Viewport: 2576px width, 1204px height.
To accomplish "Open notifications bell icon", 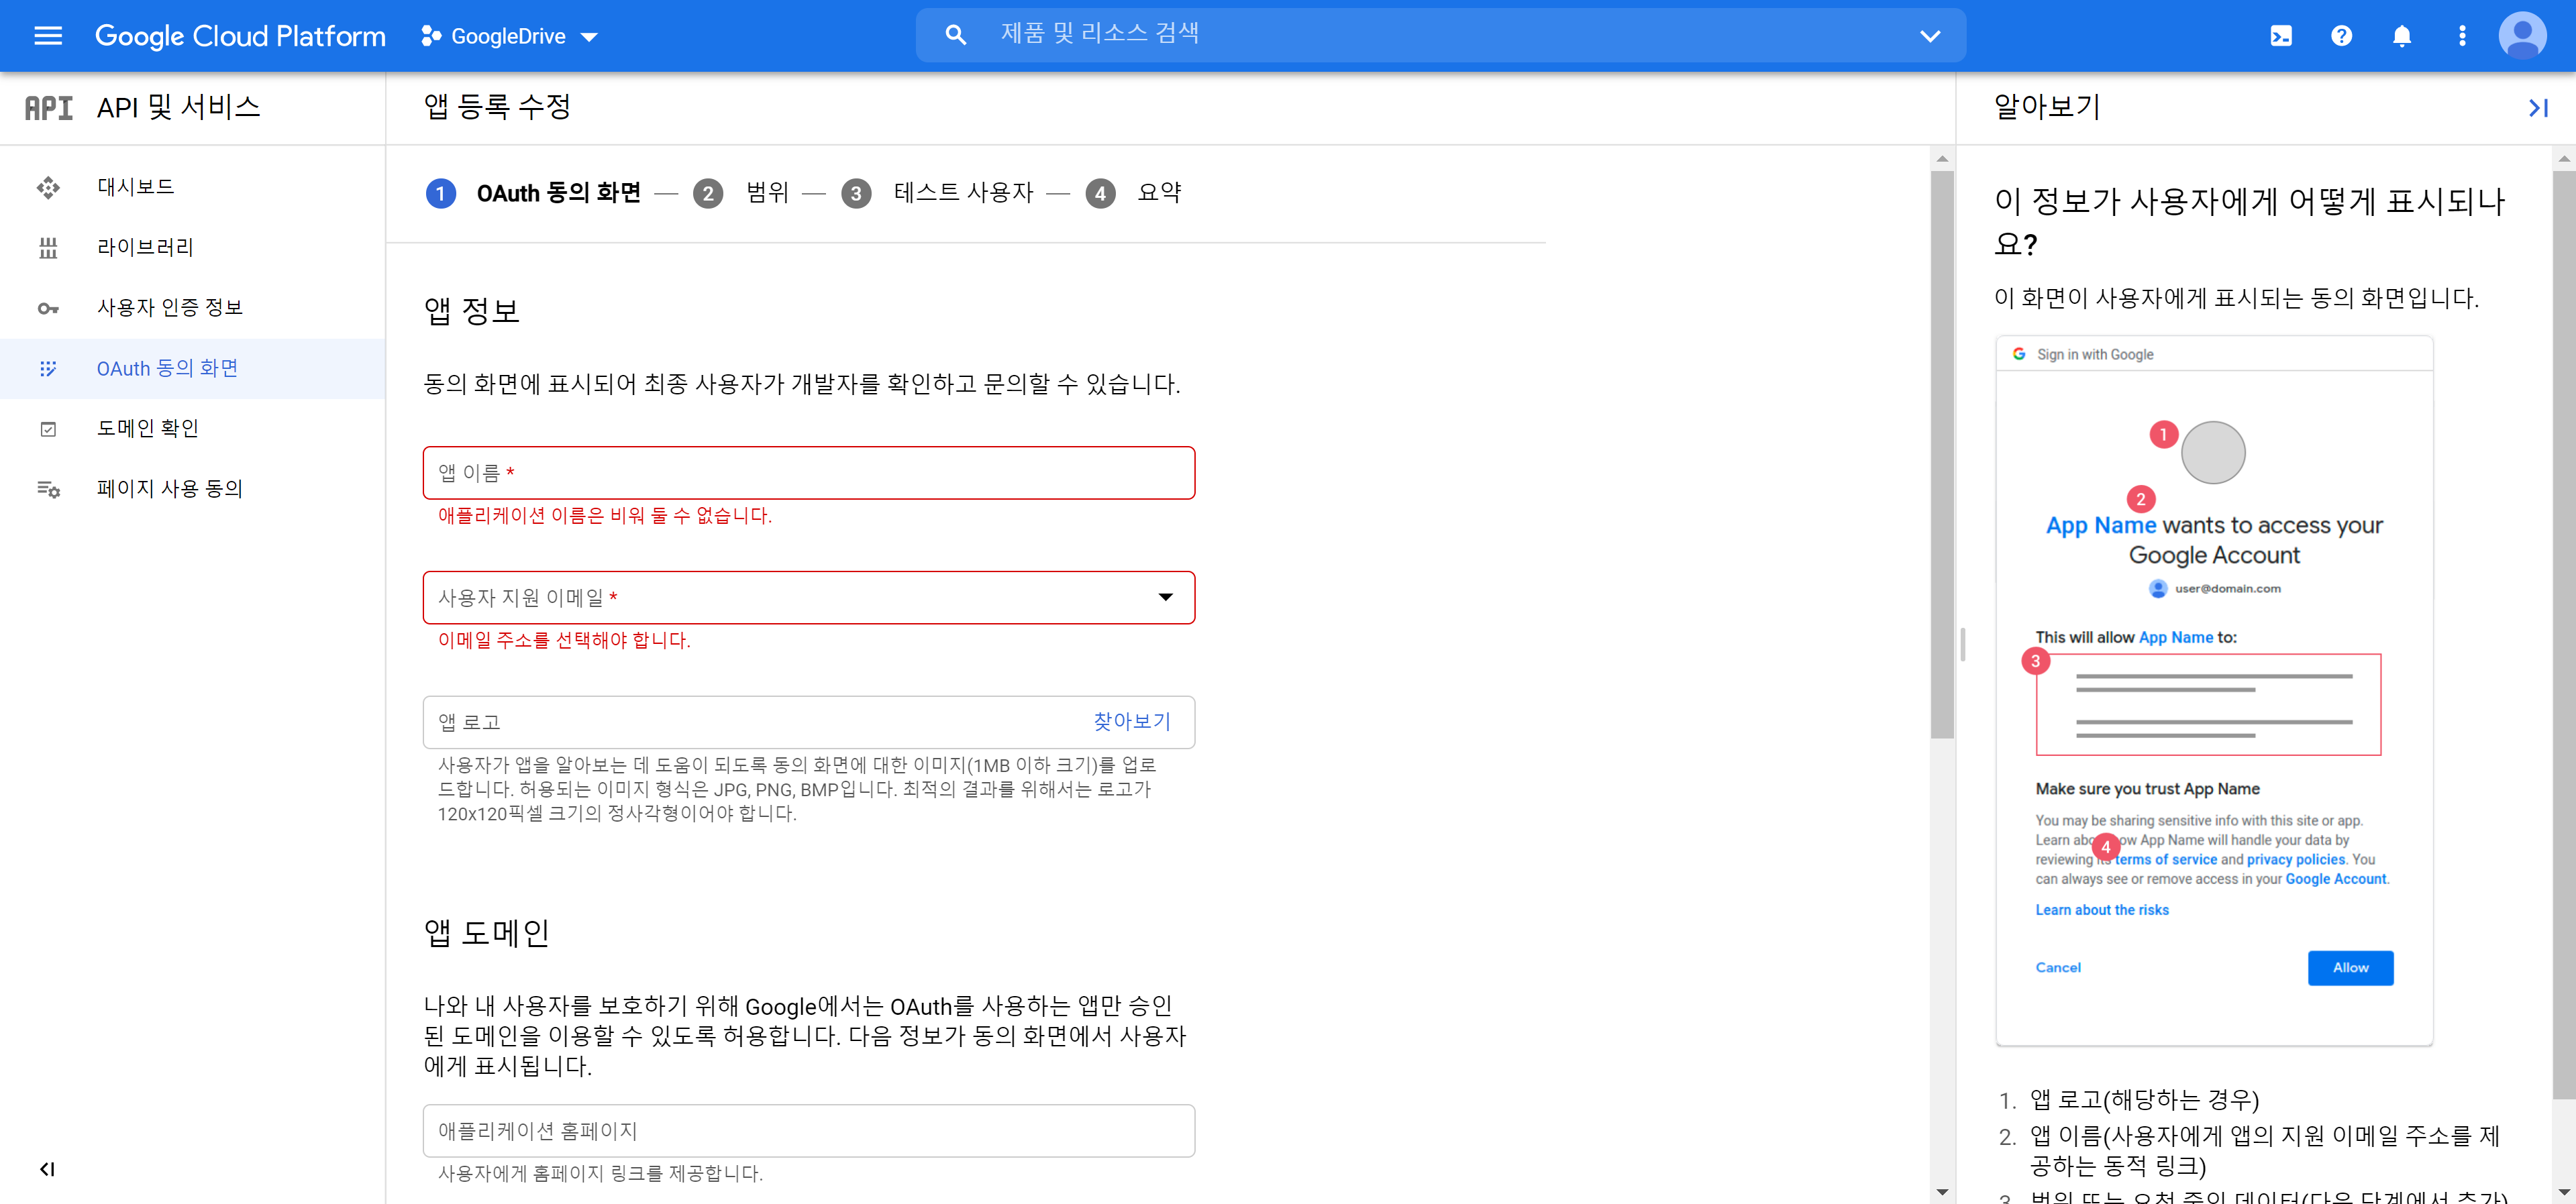I will (2402, 36).
